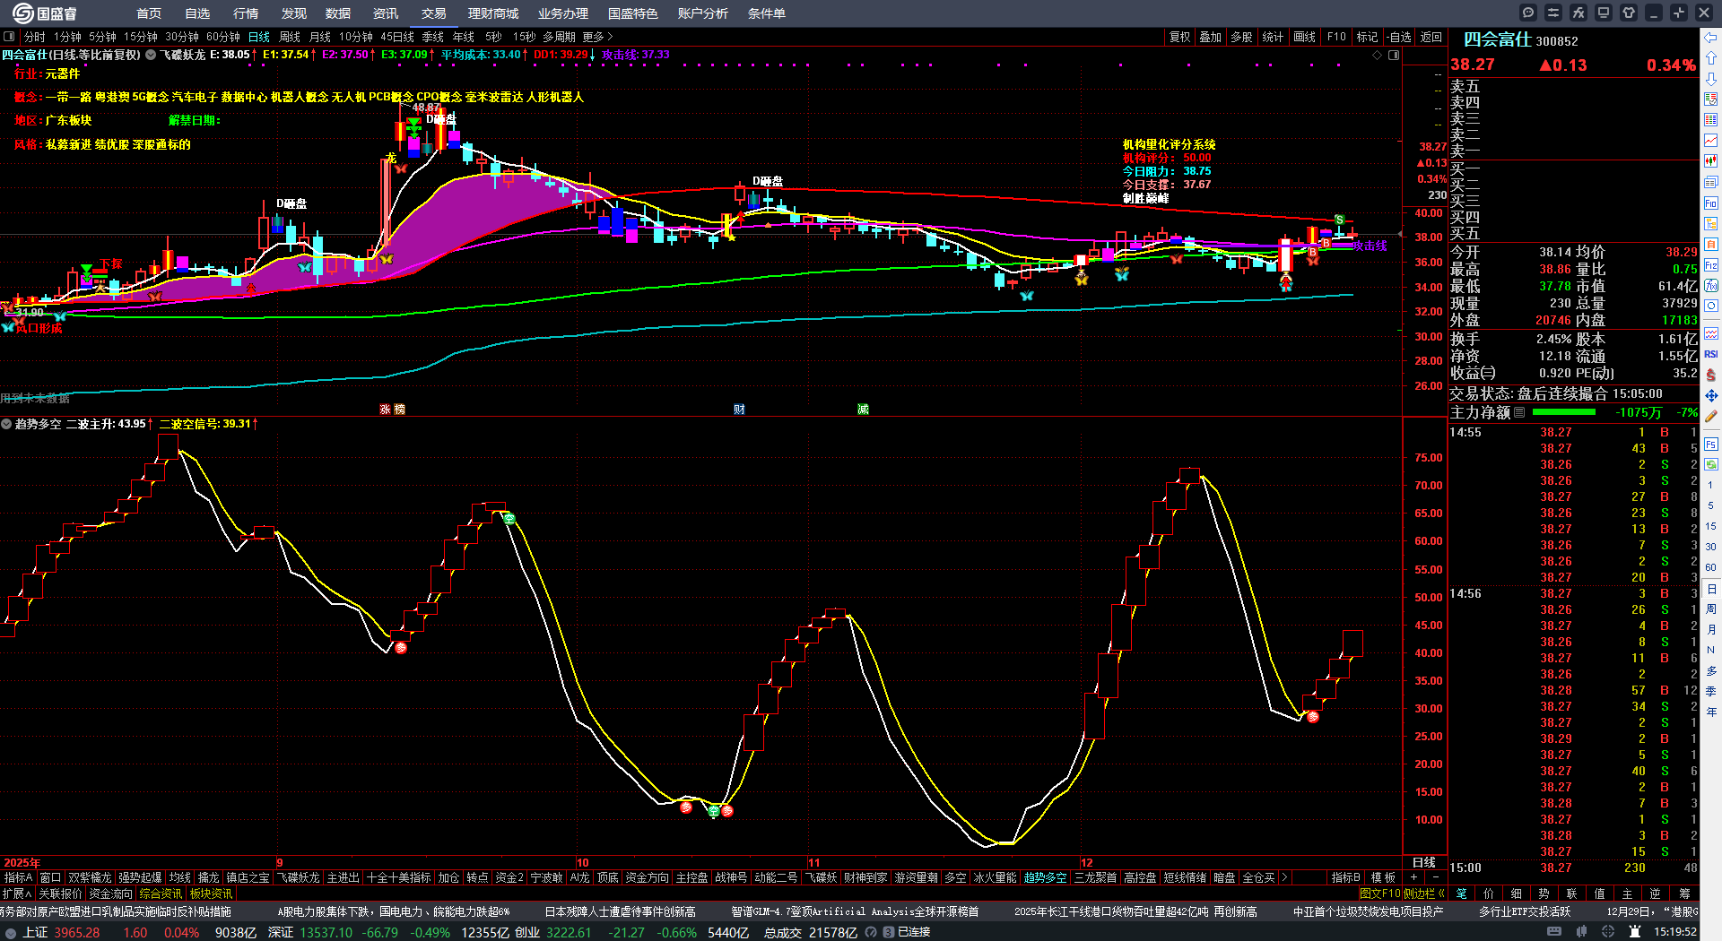Open the 综合资讯 link
This screenshot has width=1722, height=941.
[x=161, y=894]
